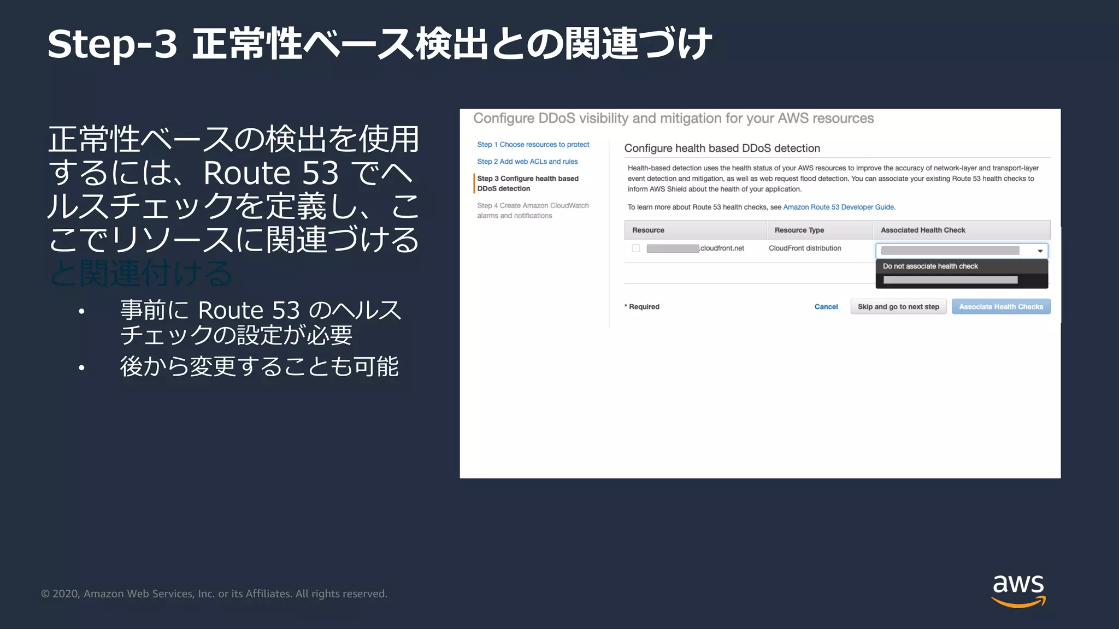Click the Cancel link
The image size is (1119, 629).
point(826,307)
